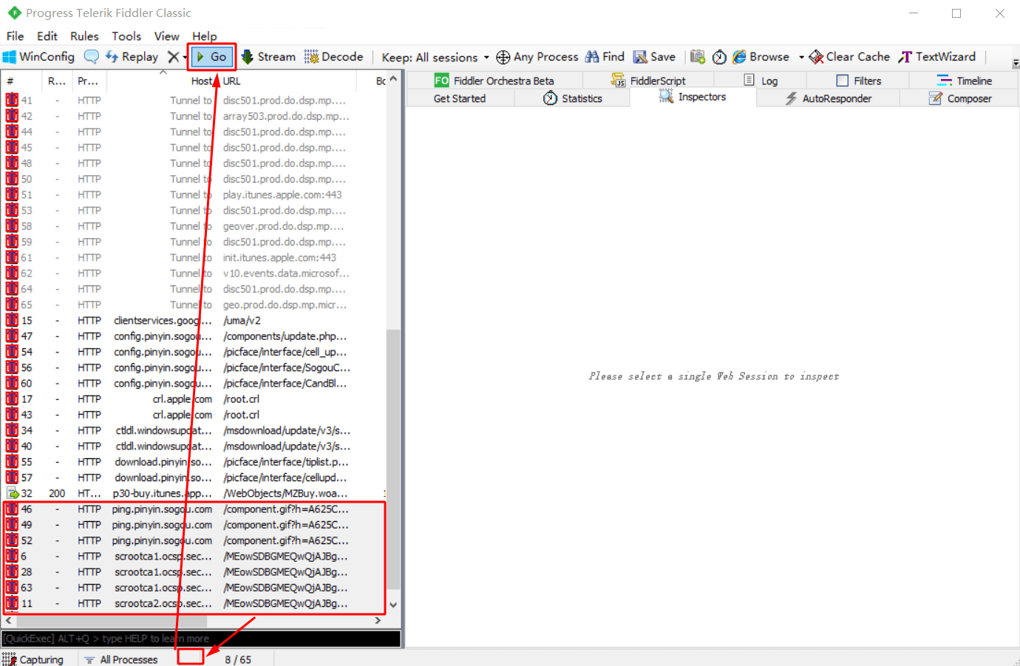The width and height of the screenshot is (1020, 666).
Task: Open the Find binoculars tool
Action: 605,57
